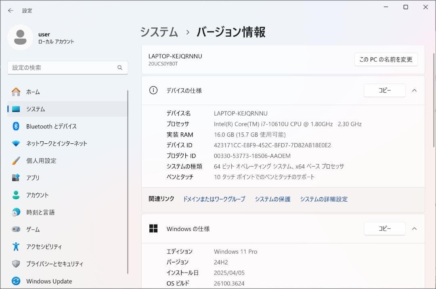Maximize the Settings window
Screen dimensions: 436x289
point(406,7)
